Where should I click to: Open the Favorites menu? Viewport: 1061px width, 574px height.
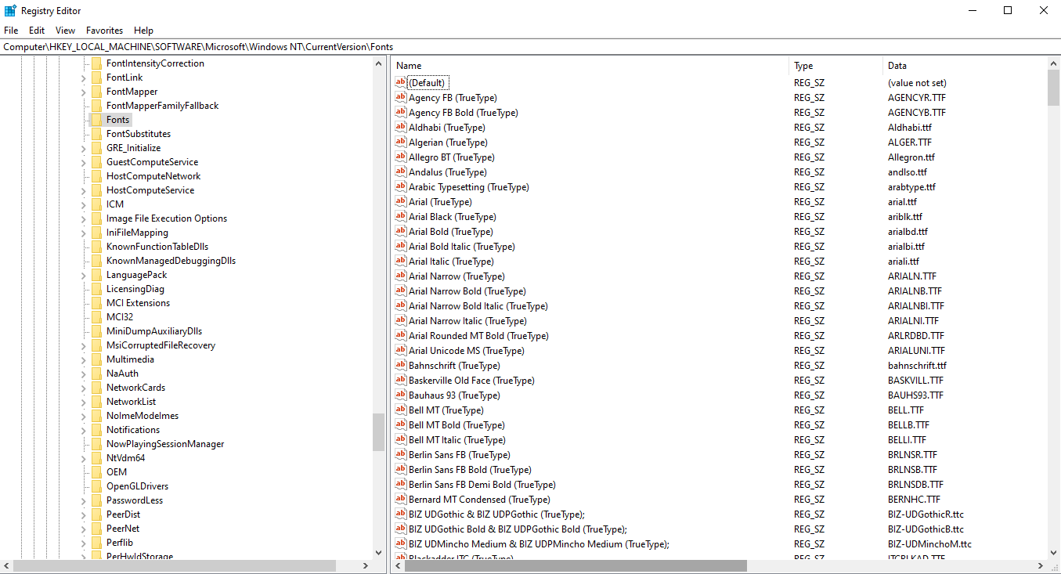(105, 31)
